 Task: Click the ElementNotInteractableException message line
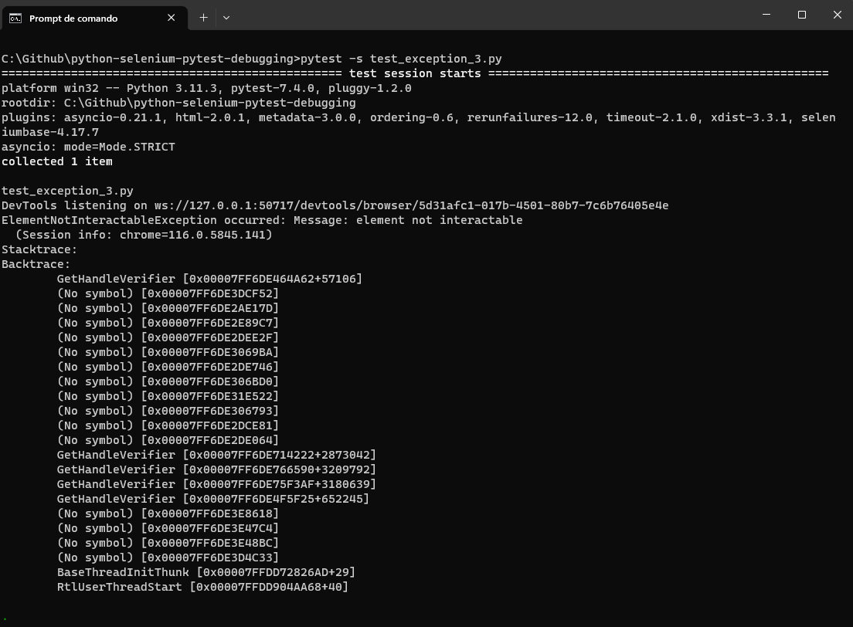point(262,220)
